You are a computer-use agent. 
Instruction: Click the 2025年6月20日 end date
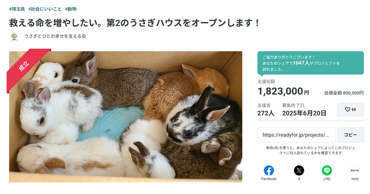pyautogui.click(x=304, y=113)
